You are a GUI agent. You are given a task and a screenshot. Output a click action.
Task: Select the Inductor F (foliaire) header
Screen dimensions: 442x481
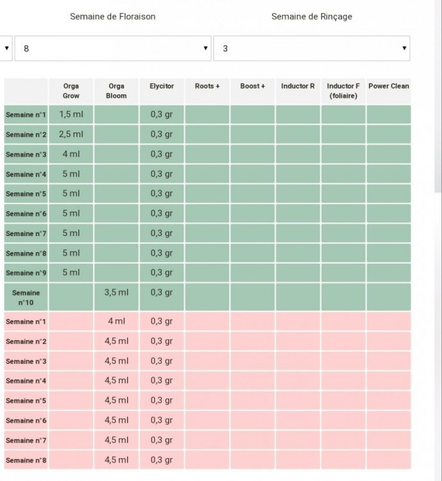pos(343,91)
